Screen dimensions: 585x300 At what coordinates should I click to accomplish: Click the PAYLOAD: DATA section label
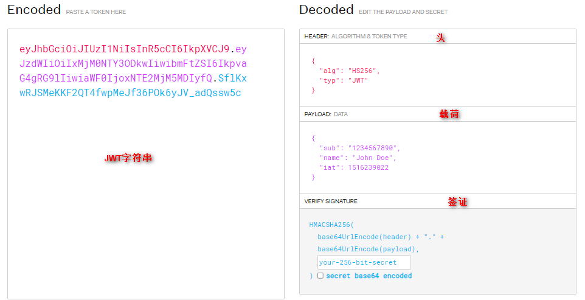tap(326, 114)
